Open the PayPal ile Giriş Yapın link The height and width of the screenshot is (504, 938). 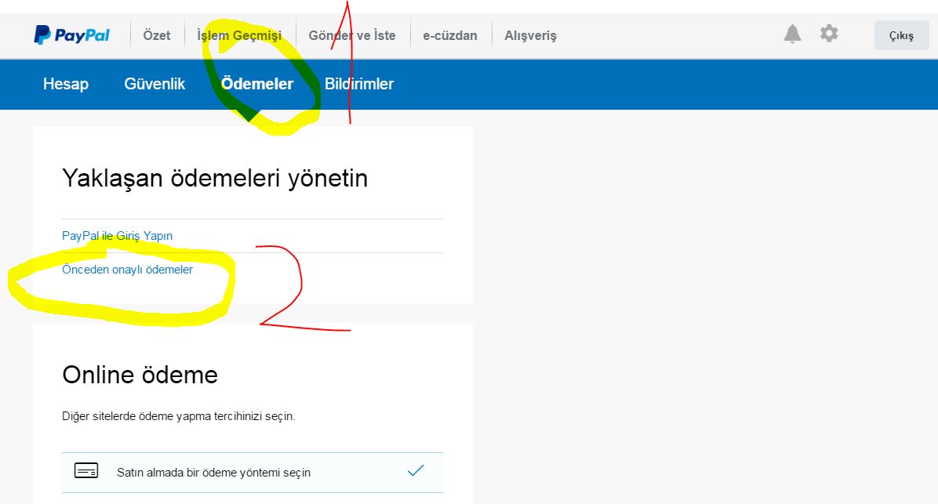point(117,236)
